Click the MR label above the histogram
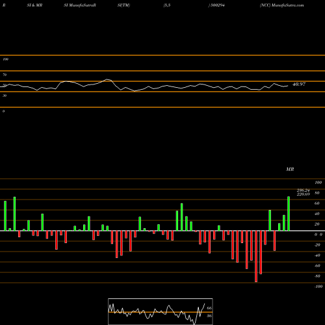325x325 pixels. [x=290, y=169]
